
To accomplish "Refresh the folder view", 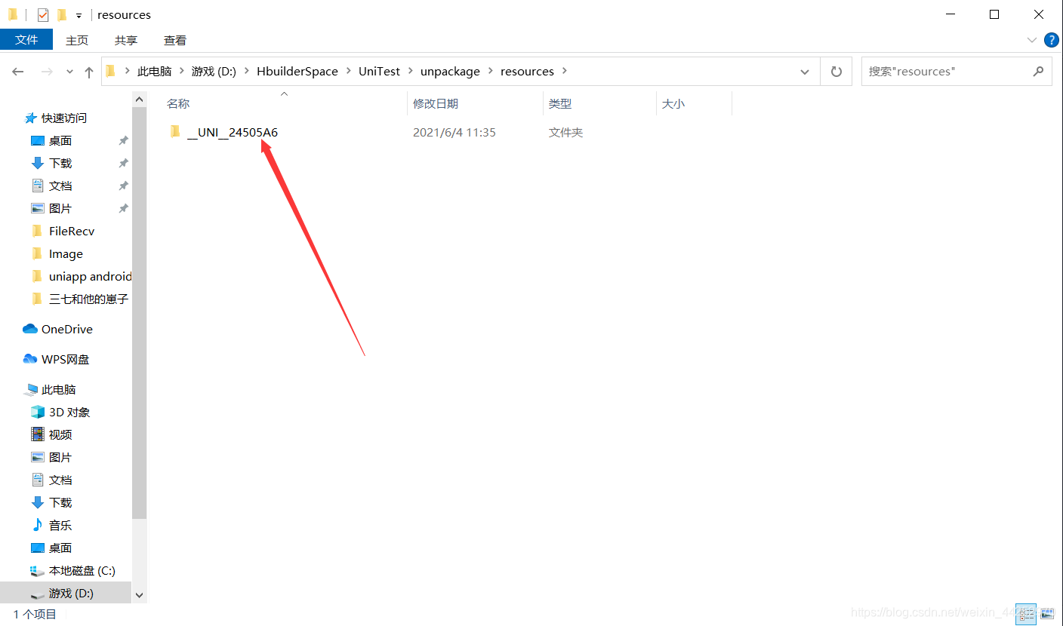I will (836, 72).
